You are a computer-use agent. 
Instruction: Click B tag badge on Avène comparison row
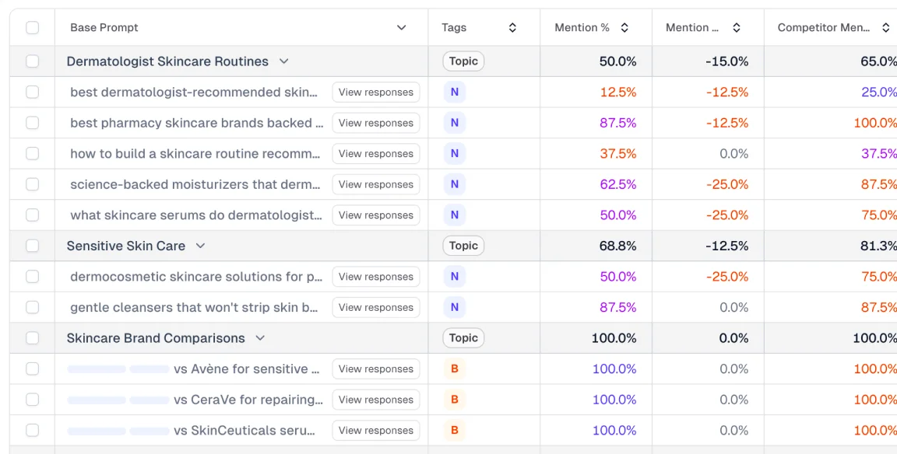click(455, 369)
